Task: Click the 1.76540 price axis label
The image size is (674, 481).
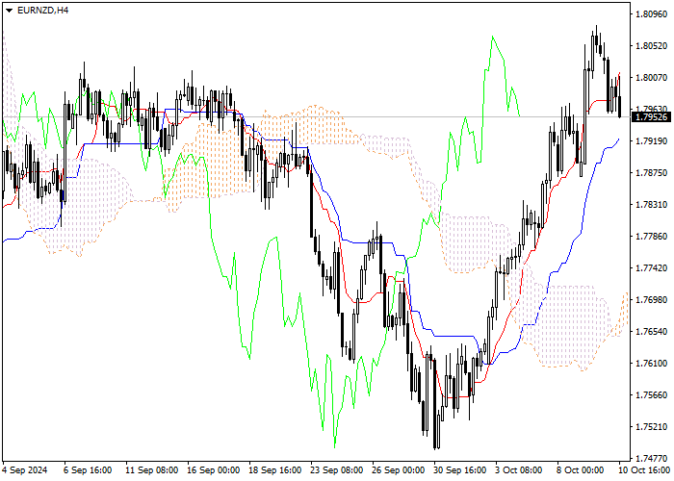Action: pos(652,332)
